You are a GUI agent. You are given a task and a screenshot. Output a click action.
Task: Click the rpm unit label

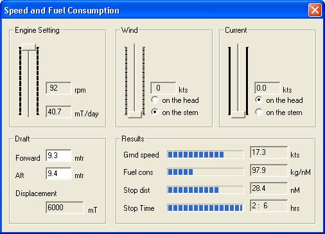point(80,91)
